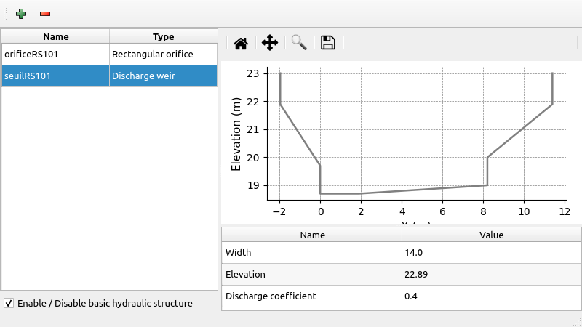Sort structures by Name column header
Viewport: 582px width, 327px height.
click(55, 36)
